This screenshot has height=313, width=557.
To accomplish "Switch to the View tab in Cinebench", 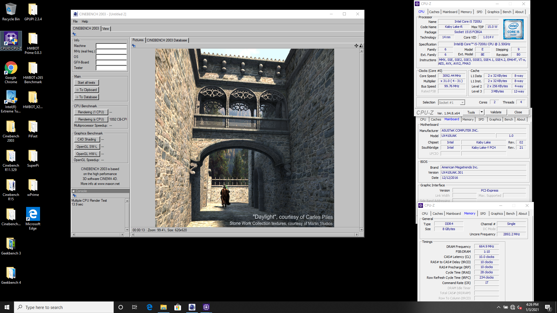I will point(106,28).
